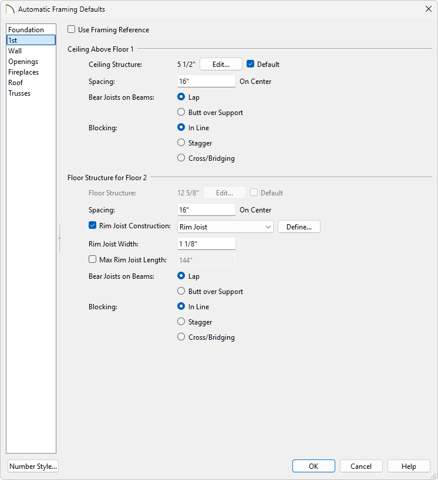
Task: Open the Openings category
Action: coord(23,62)
